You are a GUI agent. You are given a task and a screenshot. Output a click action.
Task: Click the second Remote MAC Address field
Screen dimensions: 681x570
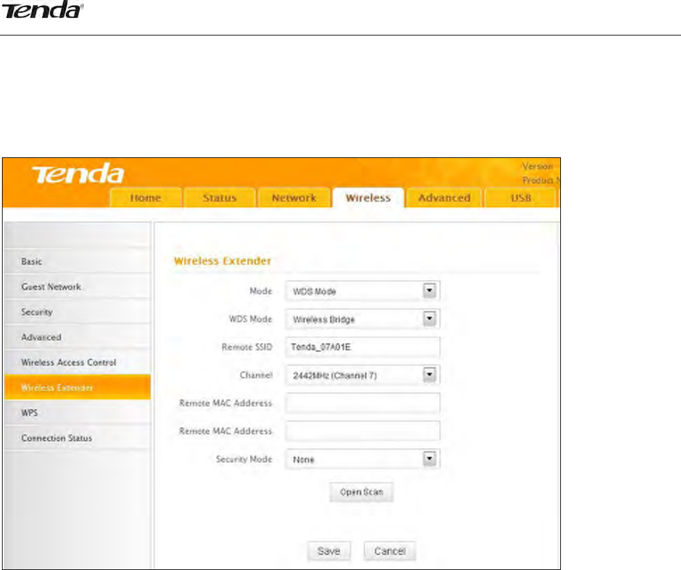[363, 431]
